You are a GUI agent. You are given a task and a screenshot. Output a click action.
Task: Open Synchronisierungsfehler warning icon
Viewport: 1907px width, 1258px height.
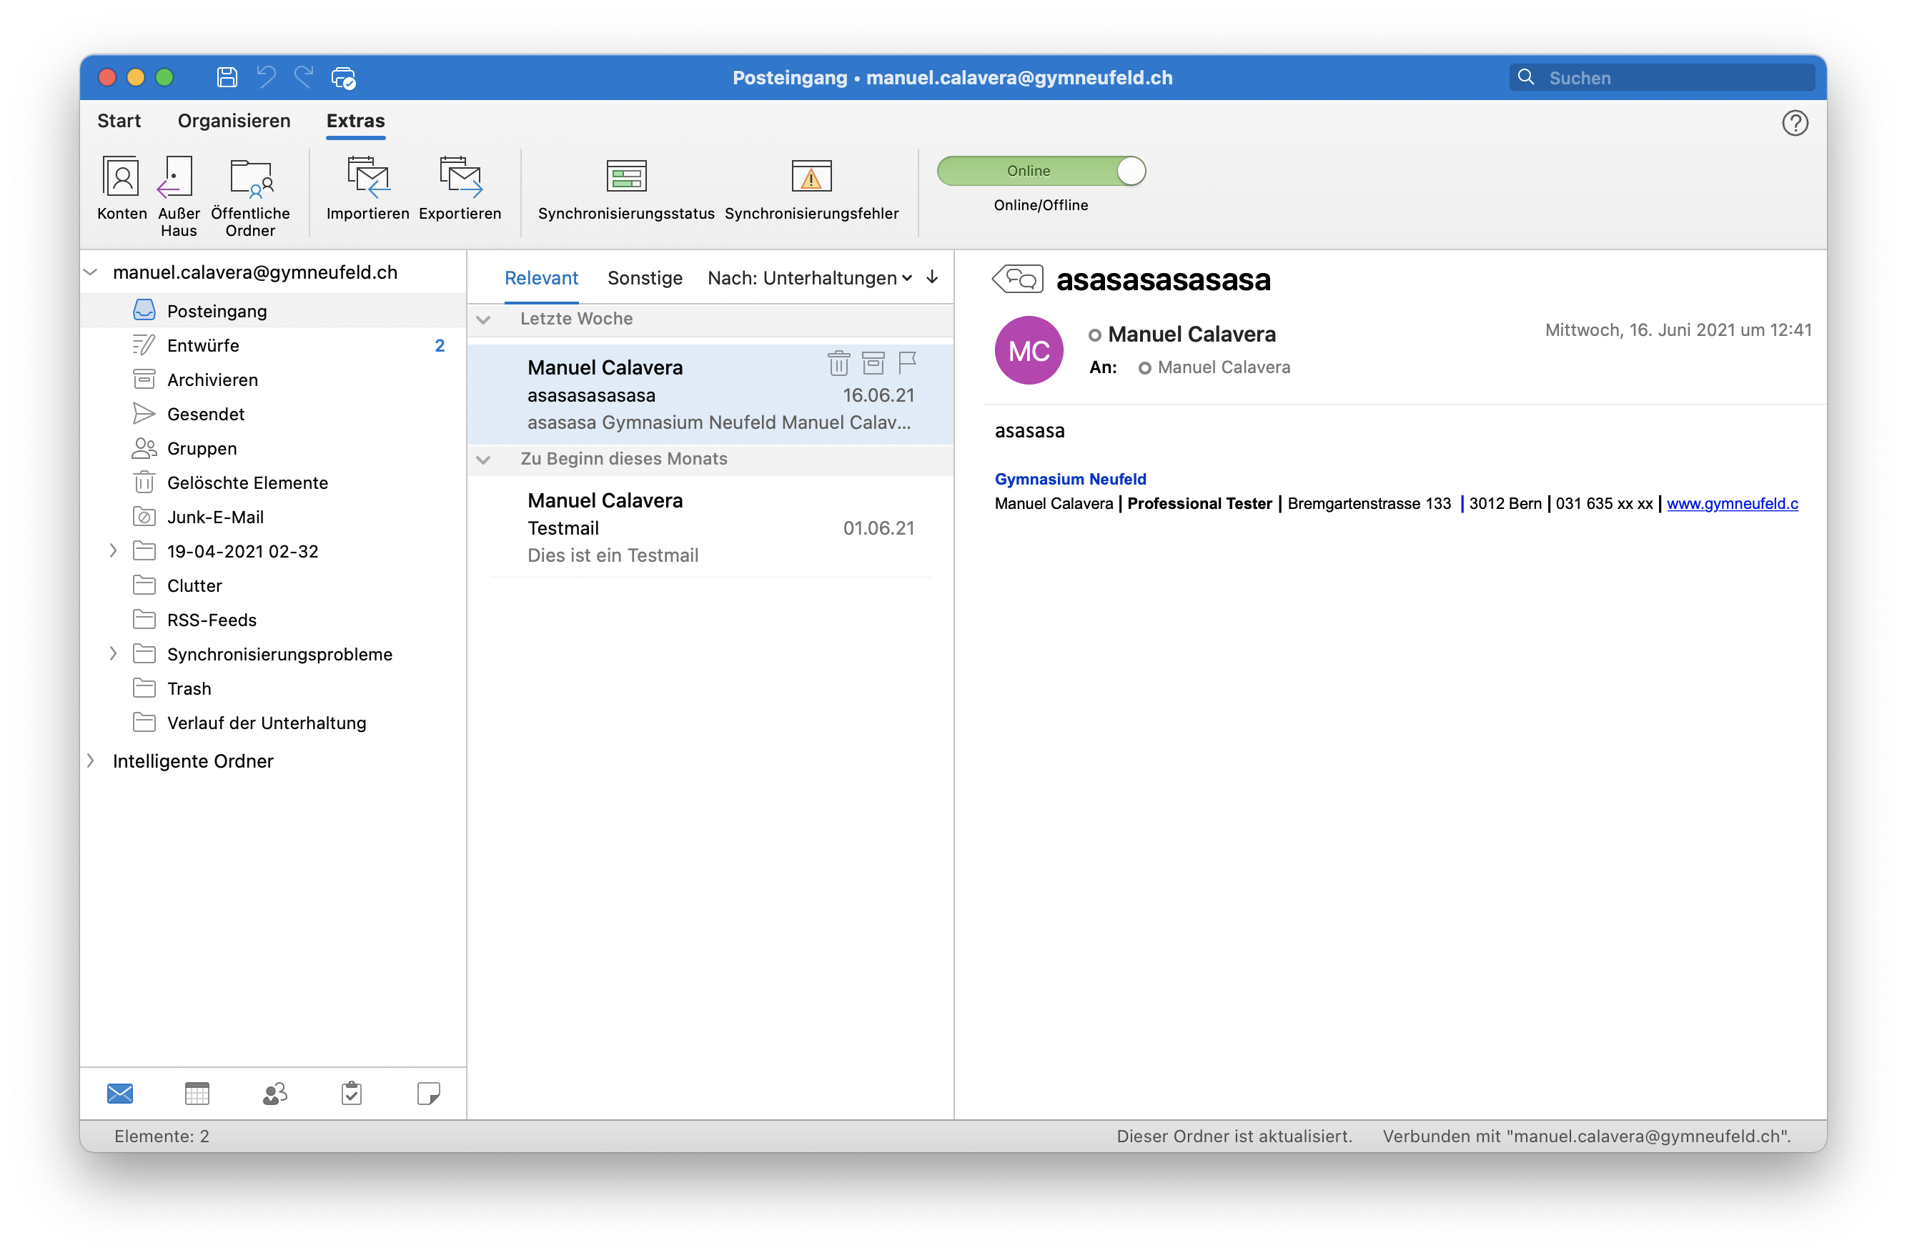pos(811,176)
